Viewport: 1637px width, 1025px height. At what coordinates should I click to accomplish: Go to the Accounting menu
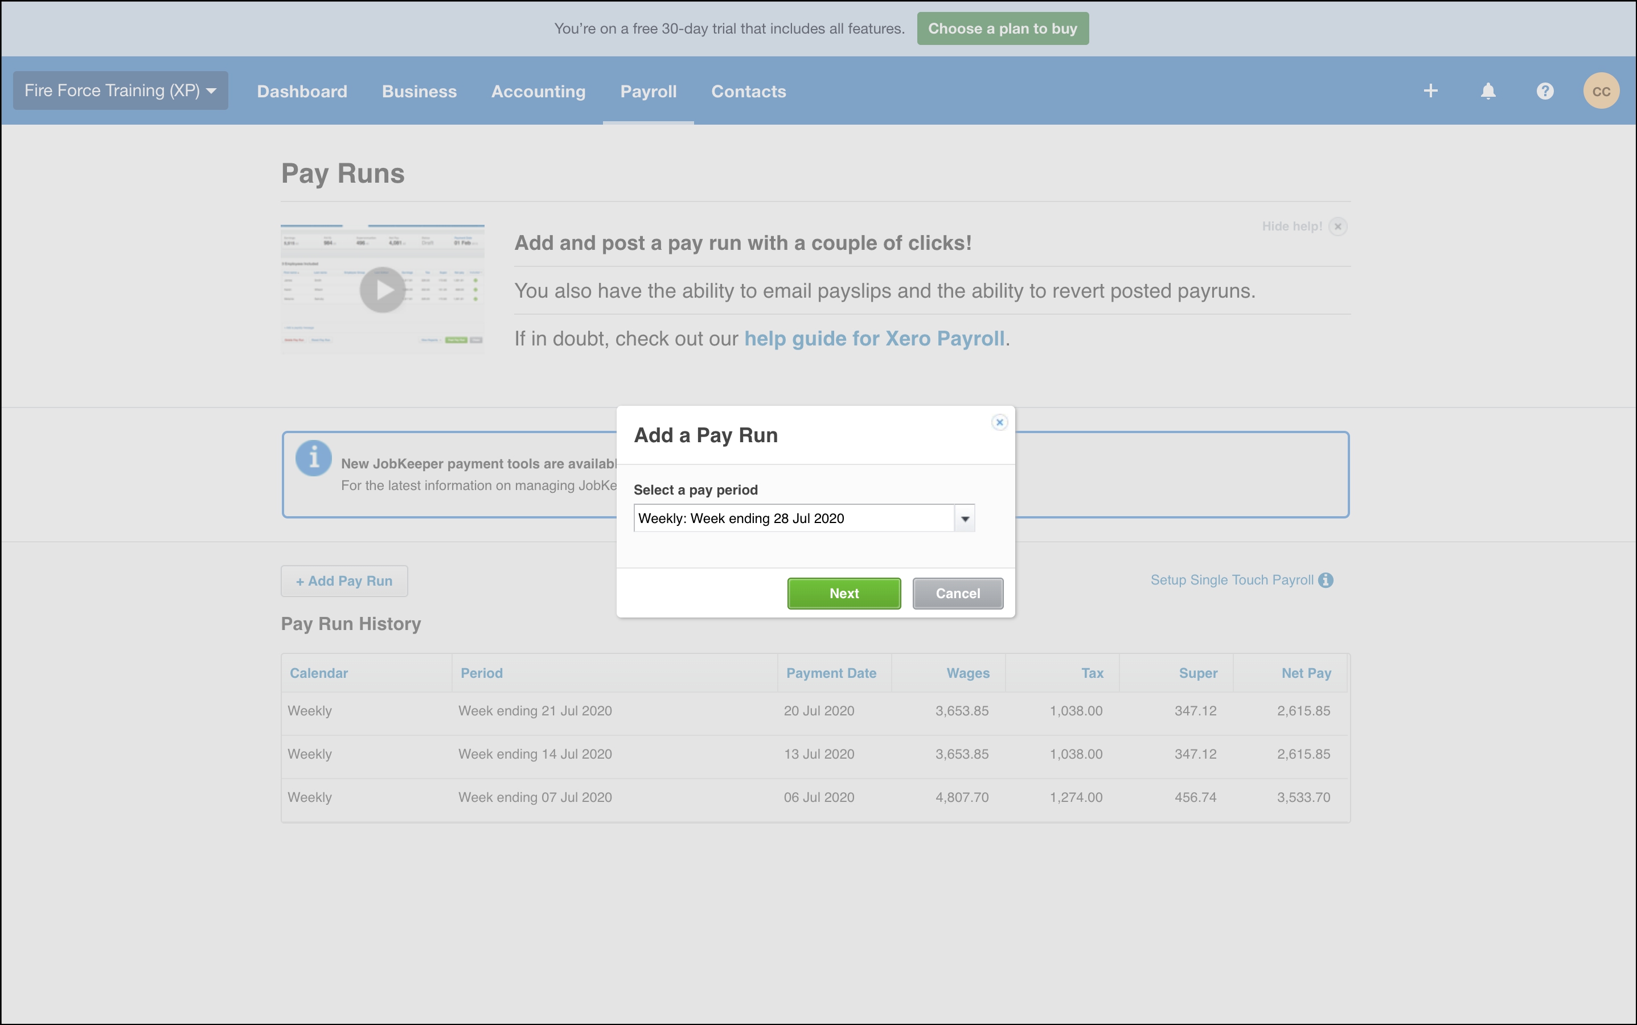click(x=538, y=92)
